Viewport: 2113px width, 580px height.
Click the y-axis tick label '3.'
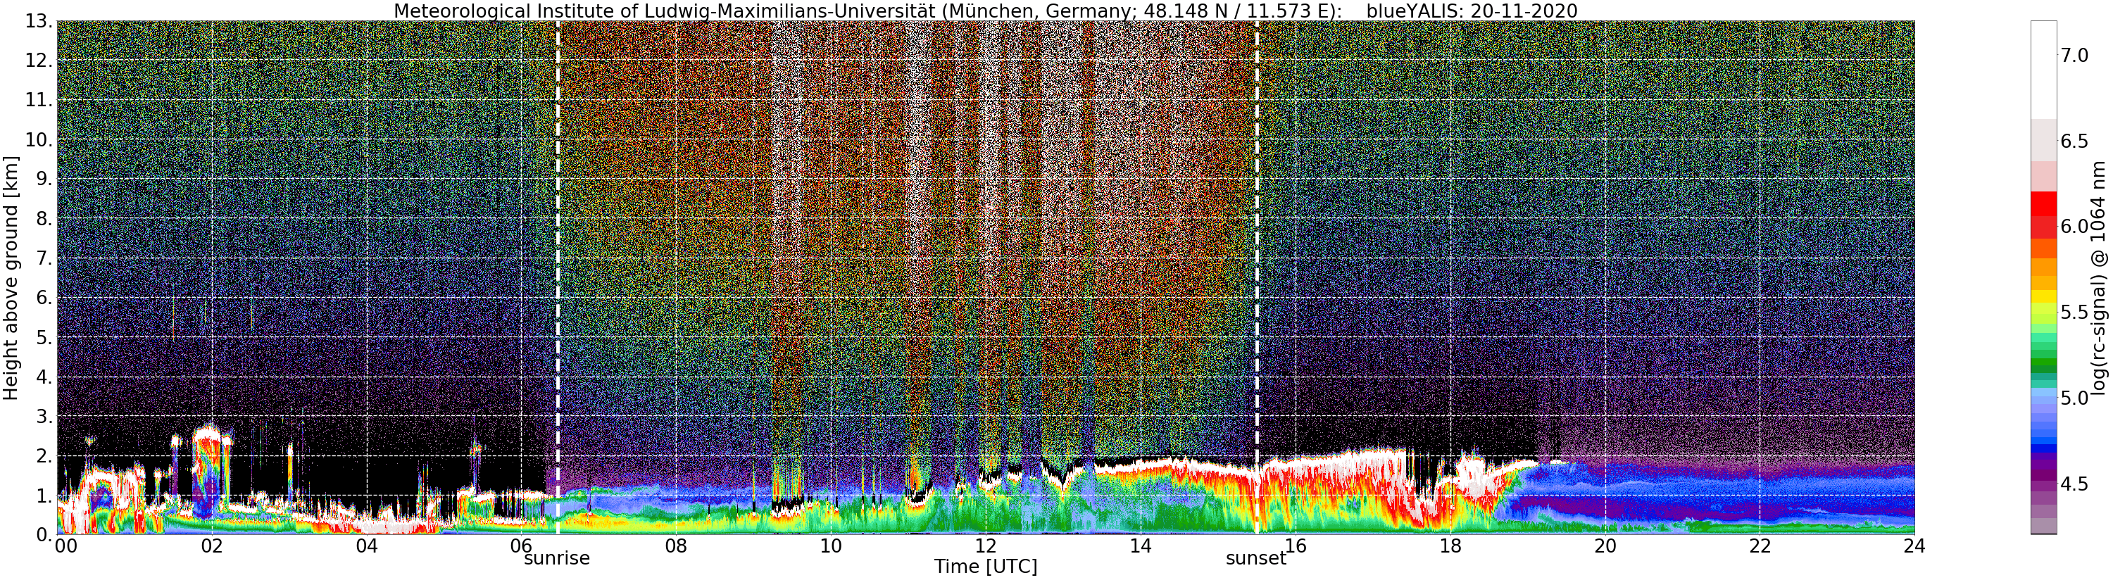coord(44,416)
